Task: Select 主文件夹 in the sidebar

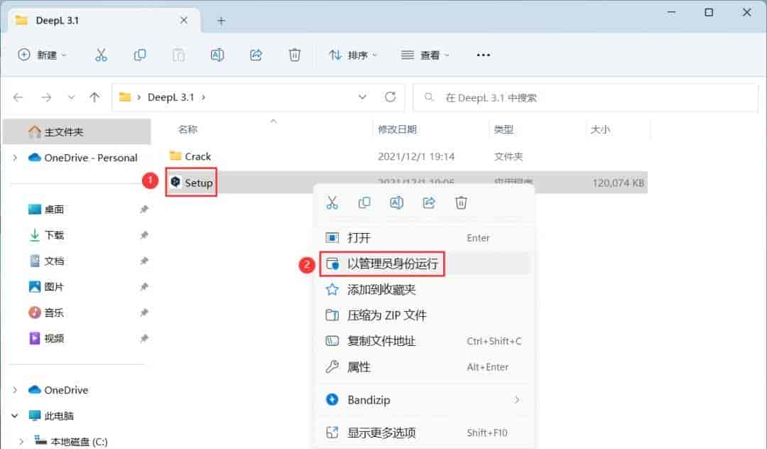Action: [77, 131]
